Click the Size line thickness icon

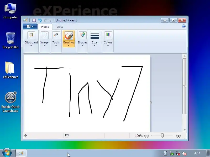click(x=95, y=35)
